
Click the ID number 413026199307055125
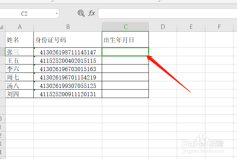point(68,86)
